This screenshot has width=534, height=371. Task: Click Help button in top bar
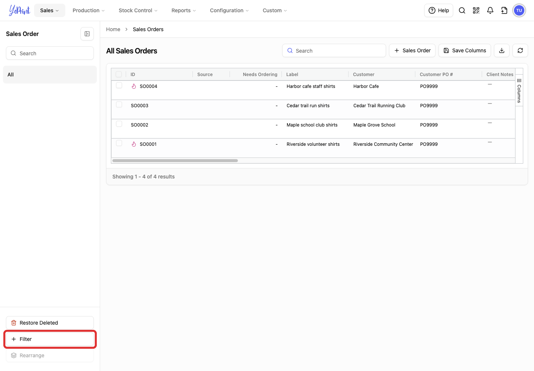click(x=439, y=10)
